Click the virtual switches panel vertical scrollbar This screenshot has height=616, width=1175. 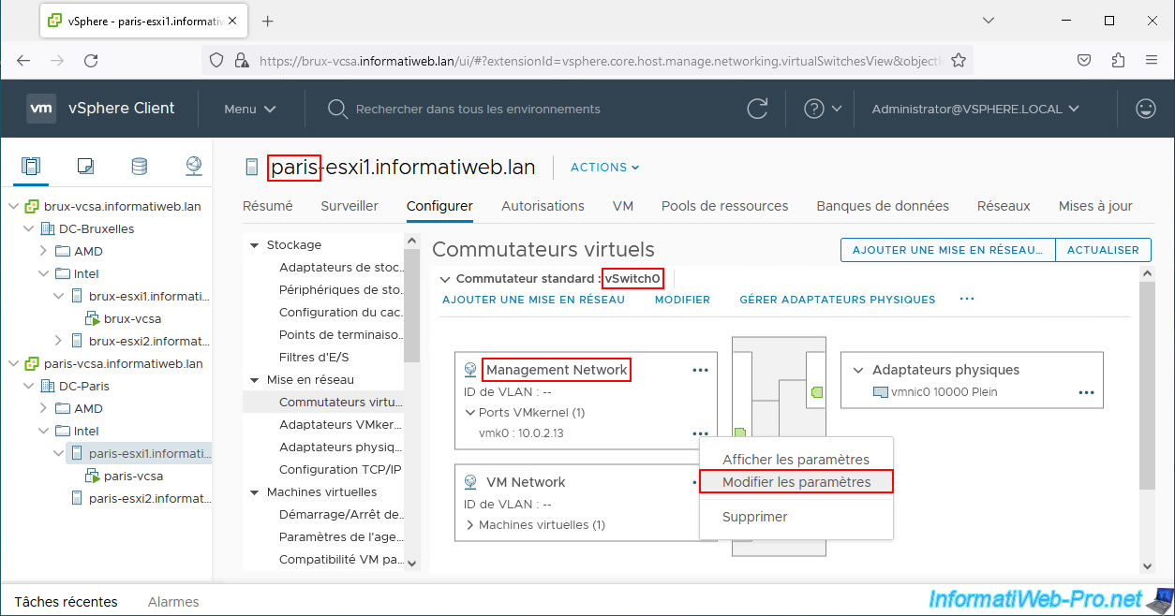pos(1145,384)
